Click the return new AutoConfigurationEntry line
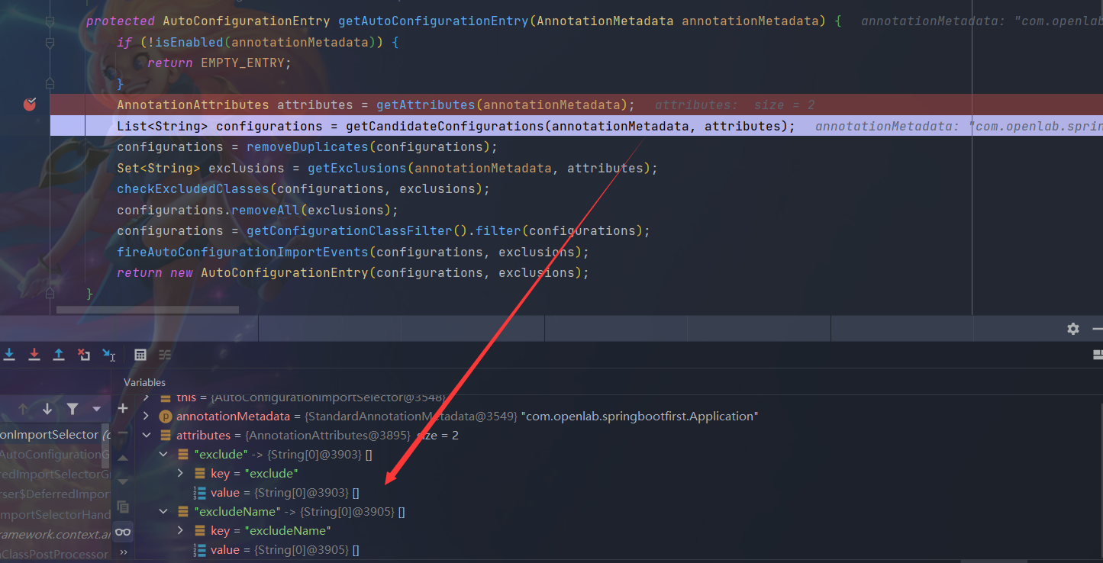 pyautogui.click(x=353, y=272)
